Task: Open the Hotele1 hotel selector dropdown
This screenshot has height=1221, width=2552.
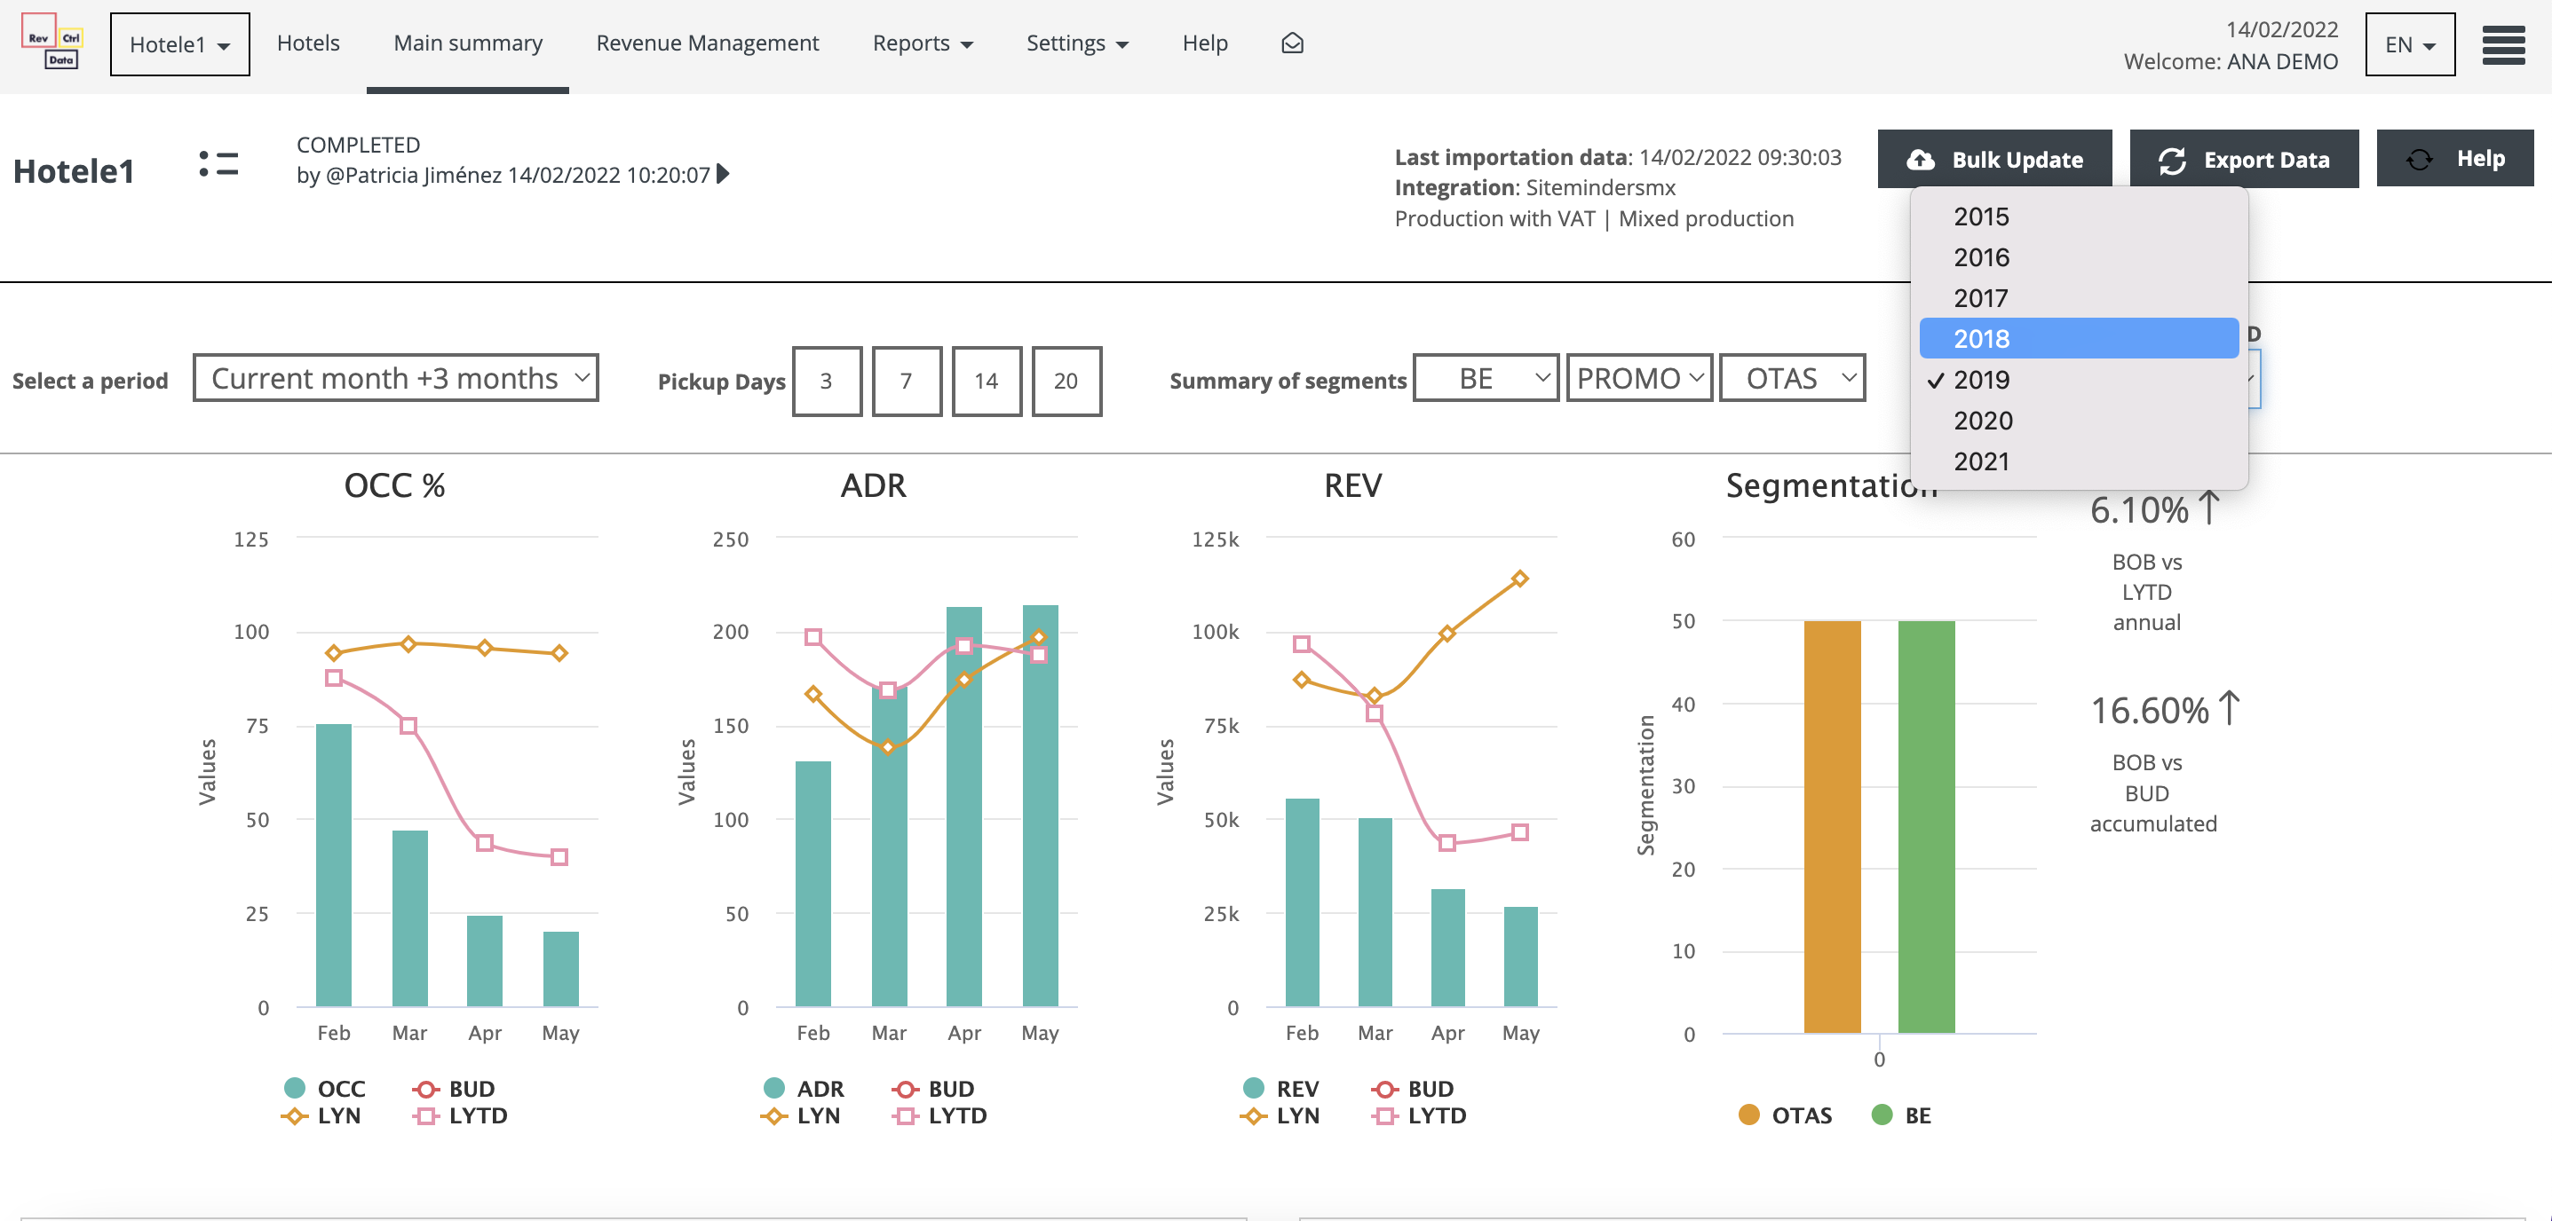Action: click(x=179, y=44)
